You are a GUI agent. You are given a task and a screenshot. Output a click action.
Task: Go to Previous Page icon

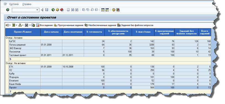click(88, 10)
